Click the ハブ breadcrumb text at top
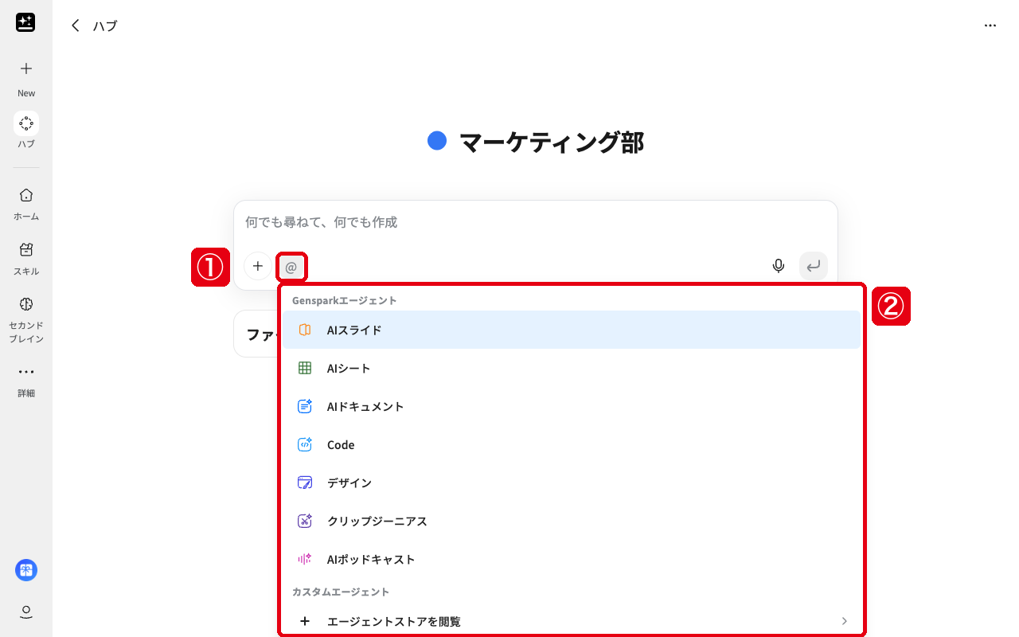The width and height of the screenshot is (1019, 637). [x=105, y=25]
